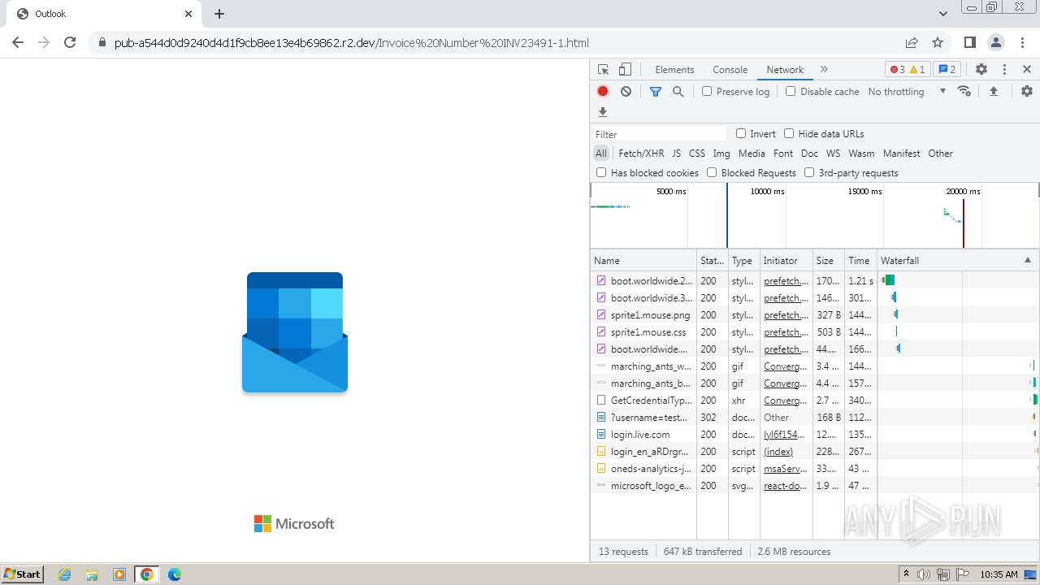This screenshot has height=585, width=1040.
Task: Enable Preserve log checkbox
Action: tap(707, 92)
